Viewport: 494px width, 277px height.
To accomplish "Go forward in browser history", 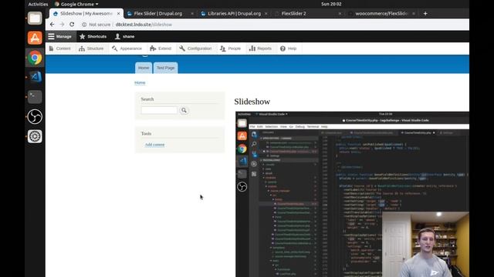I will point(62,25).
